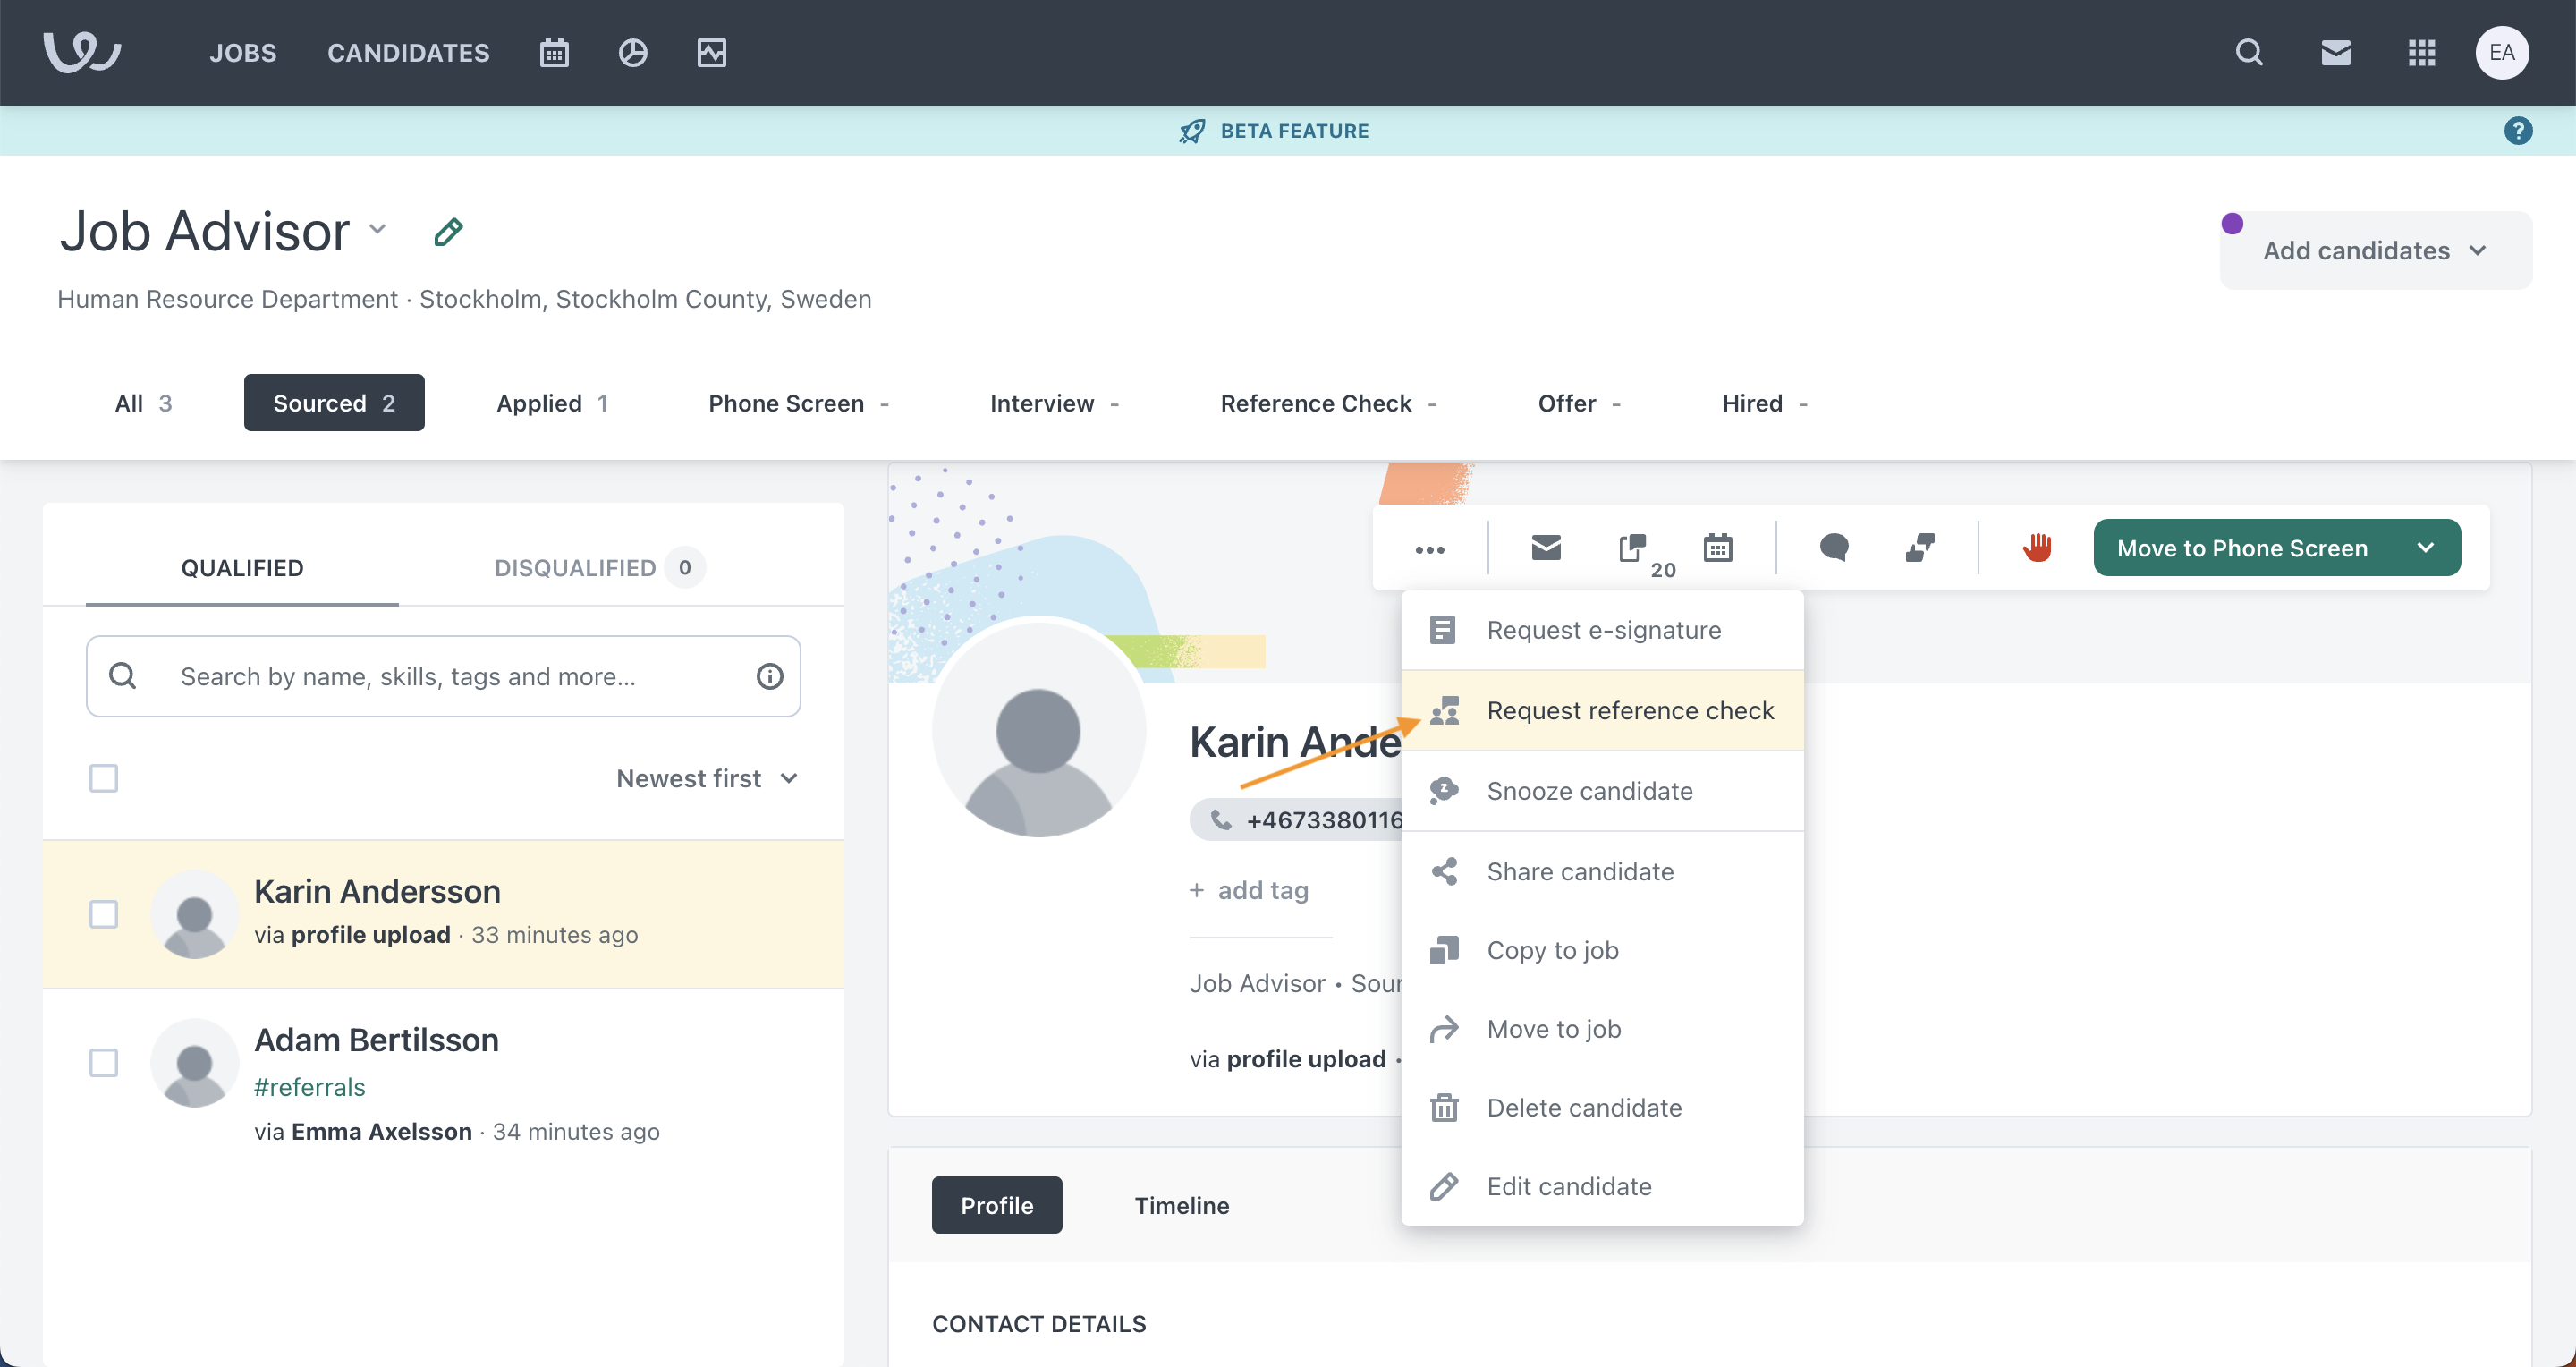The image size is (2576, 1367).
Task: Open the Add candidates dropdown
Action: pos(2375,250)
